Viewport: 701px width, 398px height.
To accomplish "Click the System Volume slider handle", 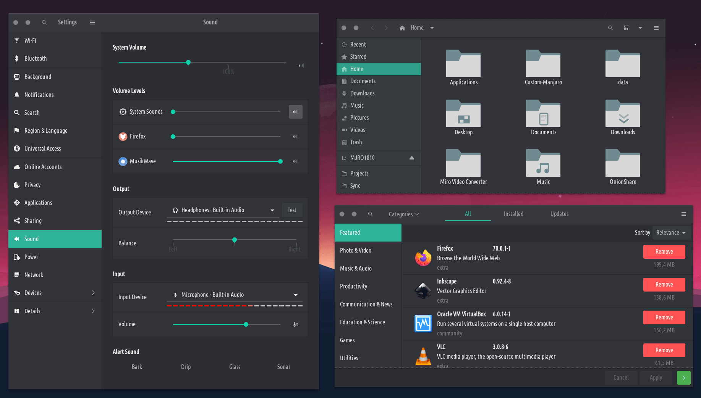I will pos(188,63).
